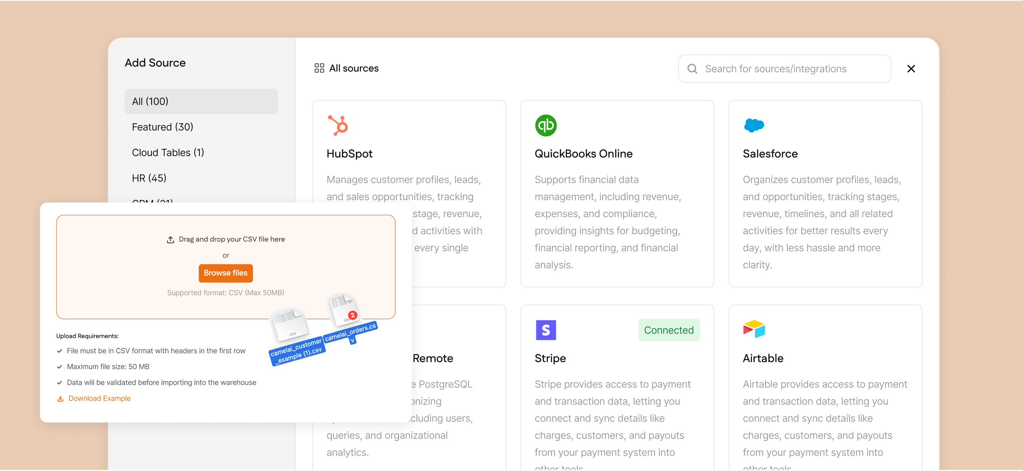Image resolution: width=1023 pixels, height=471 pixels.
Task: Click the 'Drag and drop your CSV file here' text
Action: (232, 239)
